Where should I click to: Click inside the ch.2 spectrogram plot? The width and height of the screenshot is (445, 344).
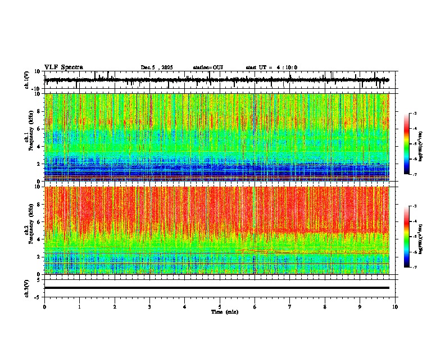click(216, 230)
